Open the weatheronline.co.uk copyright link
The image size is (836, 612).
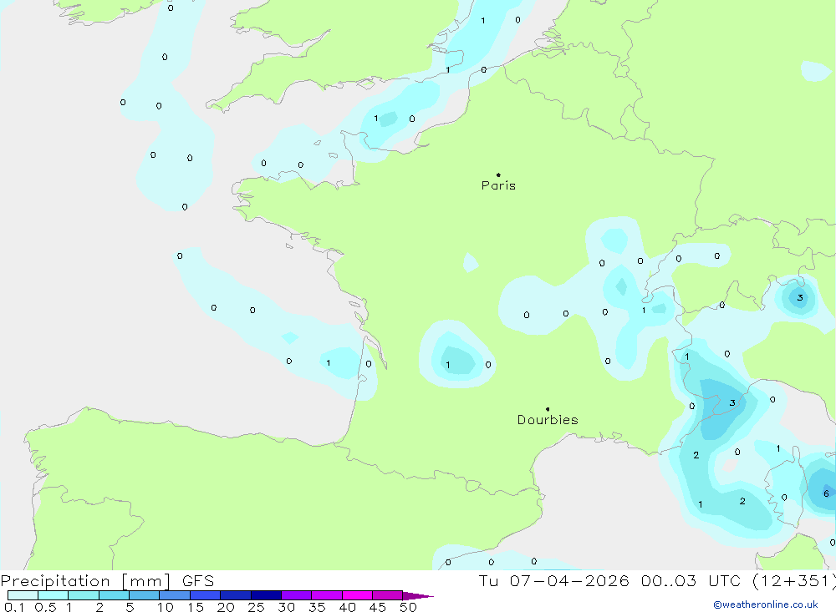[766, 604]
